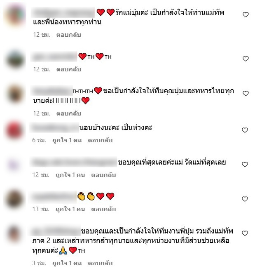Tap the heart beside the TH hearts comment

coord(246,59)
